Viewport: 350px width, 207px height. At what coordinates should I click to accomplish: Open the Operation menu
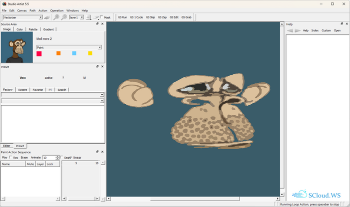[x=56, y=10]
